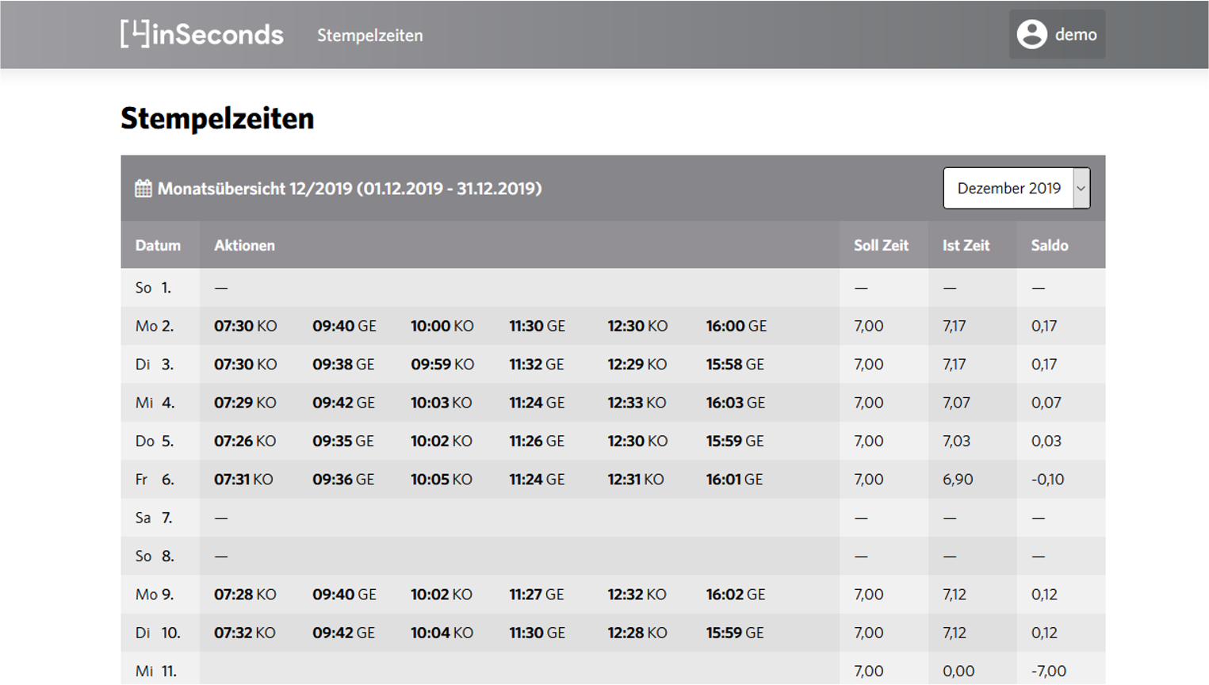Select the So 8. date row
Image resolution: width=1209 pixels, height=685 pixels.
click(x=613, y=556)
